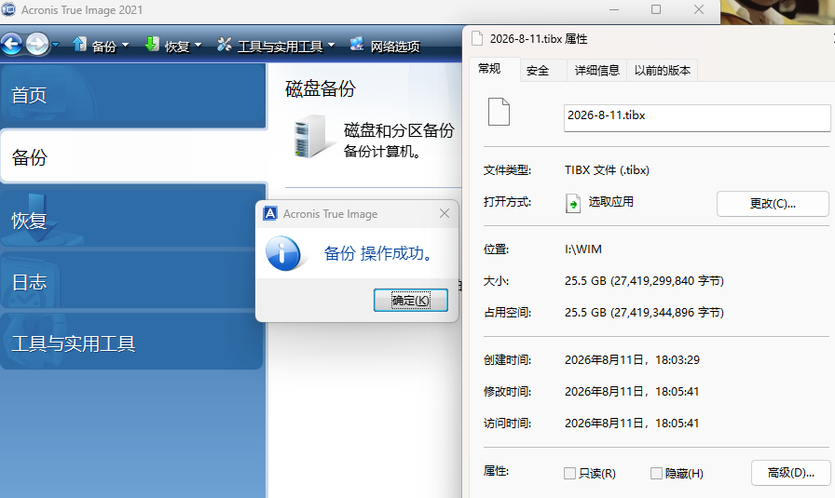Click the 网络选项 toolbar icon
Screen dimensions: 835x498
[357, 44]
